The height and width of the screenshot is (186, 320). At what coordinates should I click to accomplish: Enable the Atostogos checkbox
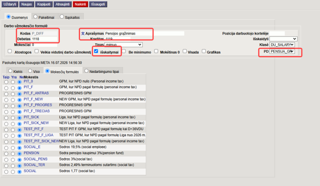click(x=10, y=51)
